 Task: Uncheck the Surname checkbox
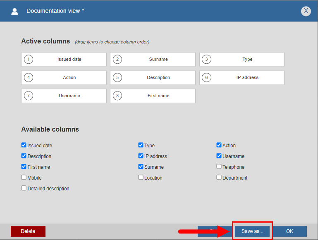point(141,166)
